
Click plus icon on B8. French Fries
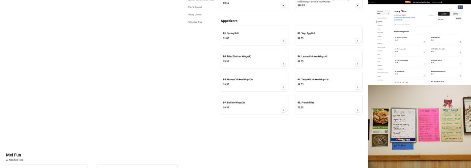pos(357,110)
